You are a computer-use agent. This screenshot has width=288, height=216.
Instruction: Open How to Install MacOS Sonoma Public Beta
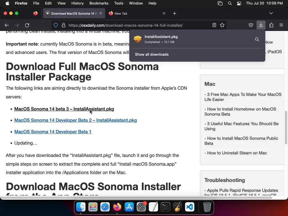point(241,141)
